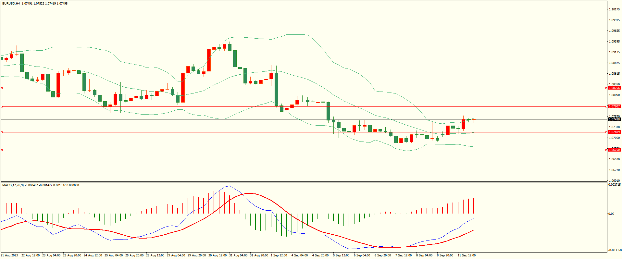
Task: Click the 29 Aug 20:00 time label
Action: (197, 255)
